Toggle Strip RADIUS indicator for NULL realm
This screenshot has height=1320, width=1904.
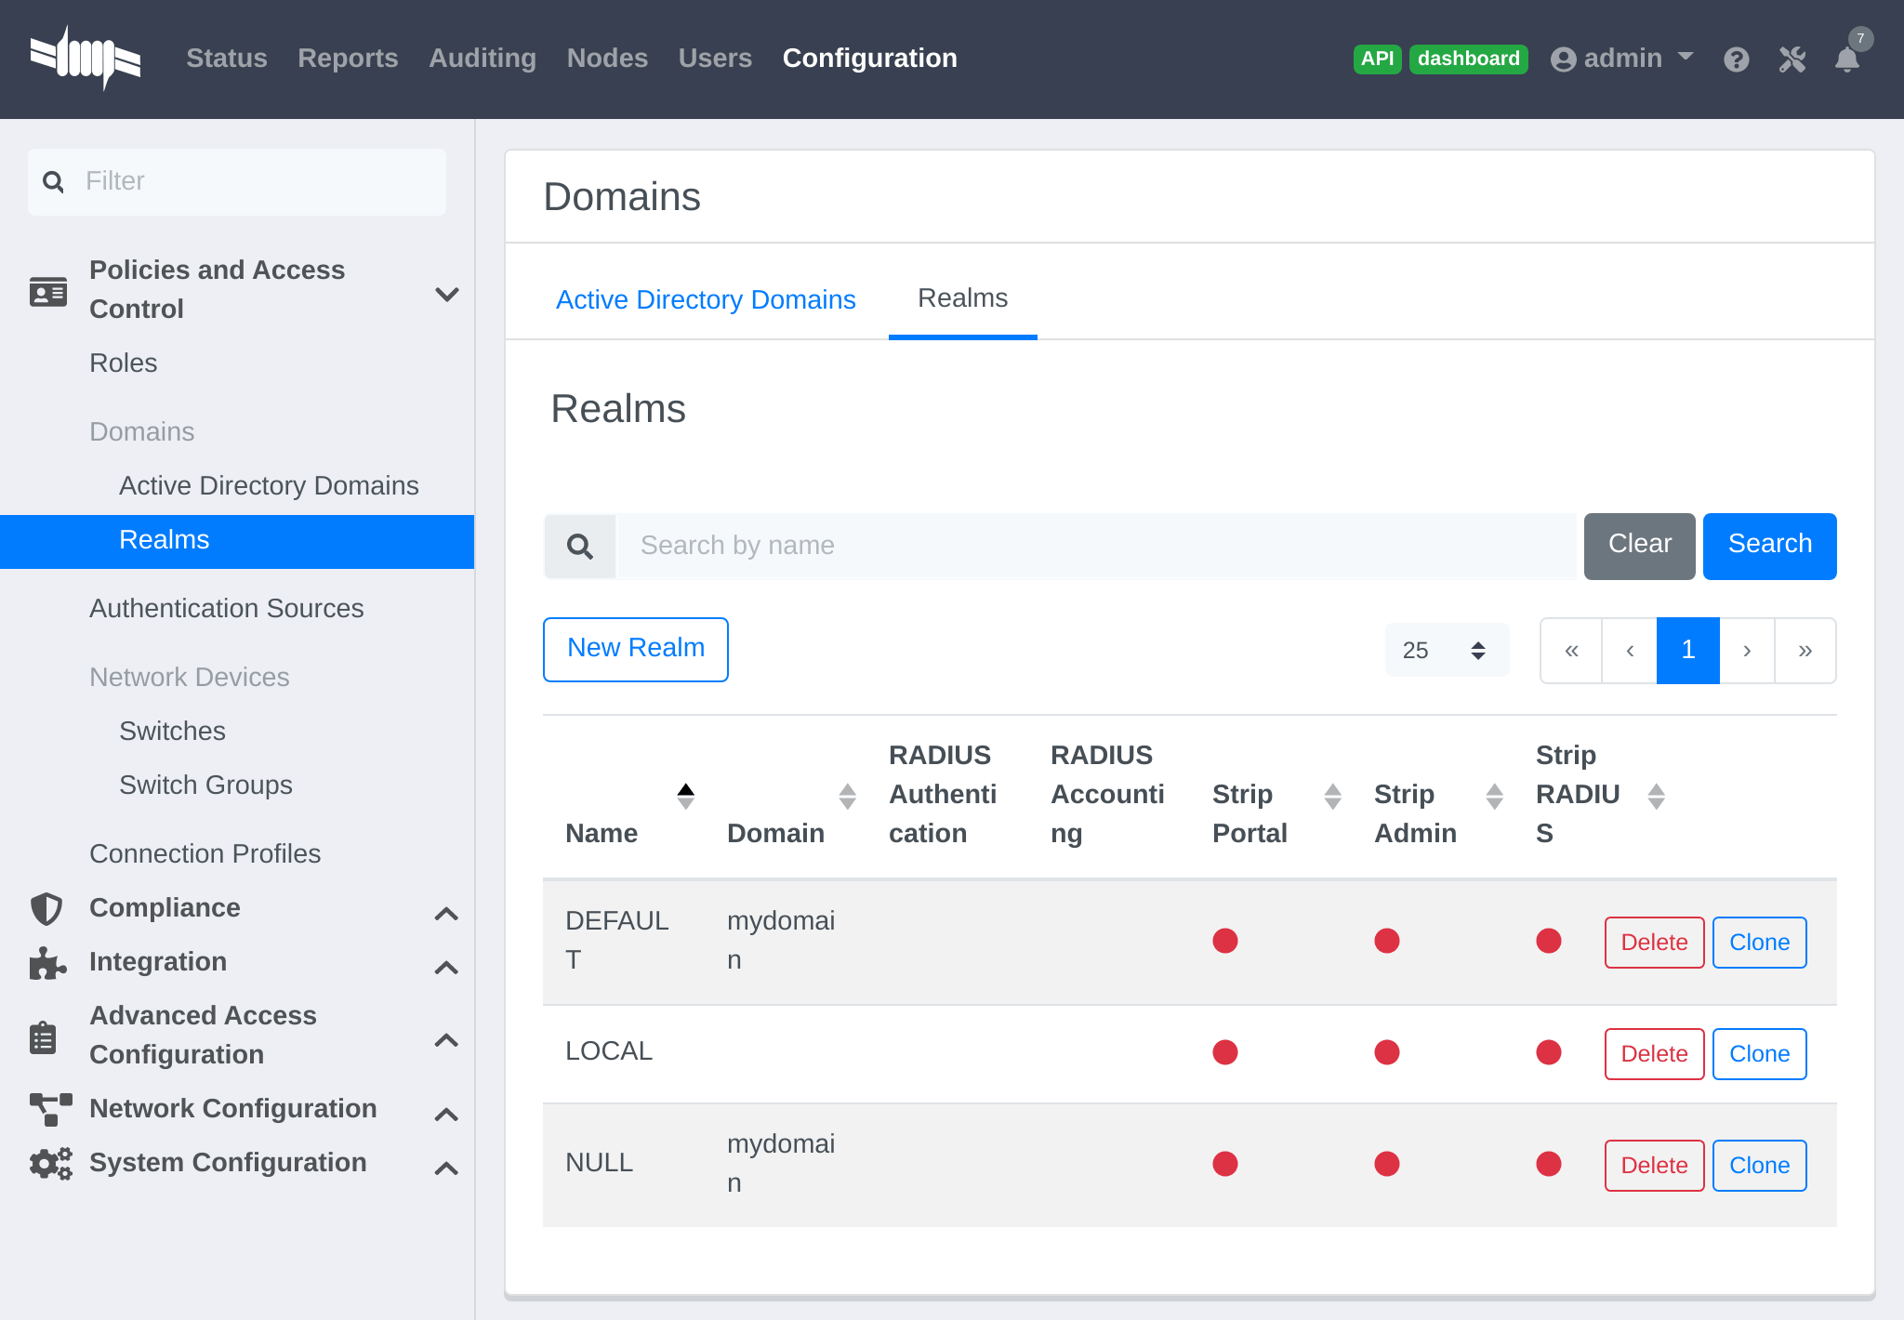[1549, 1164]
